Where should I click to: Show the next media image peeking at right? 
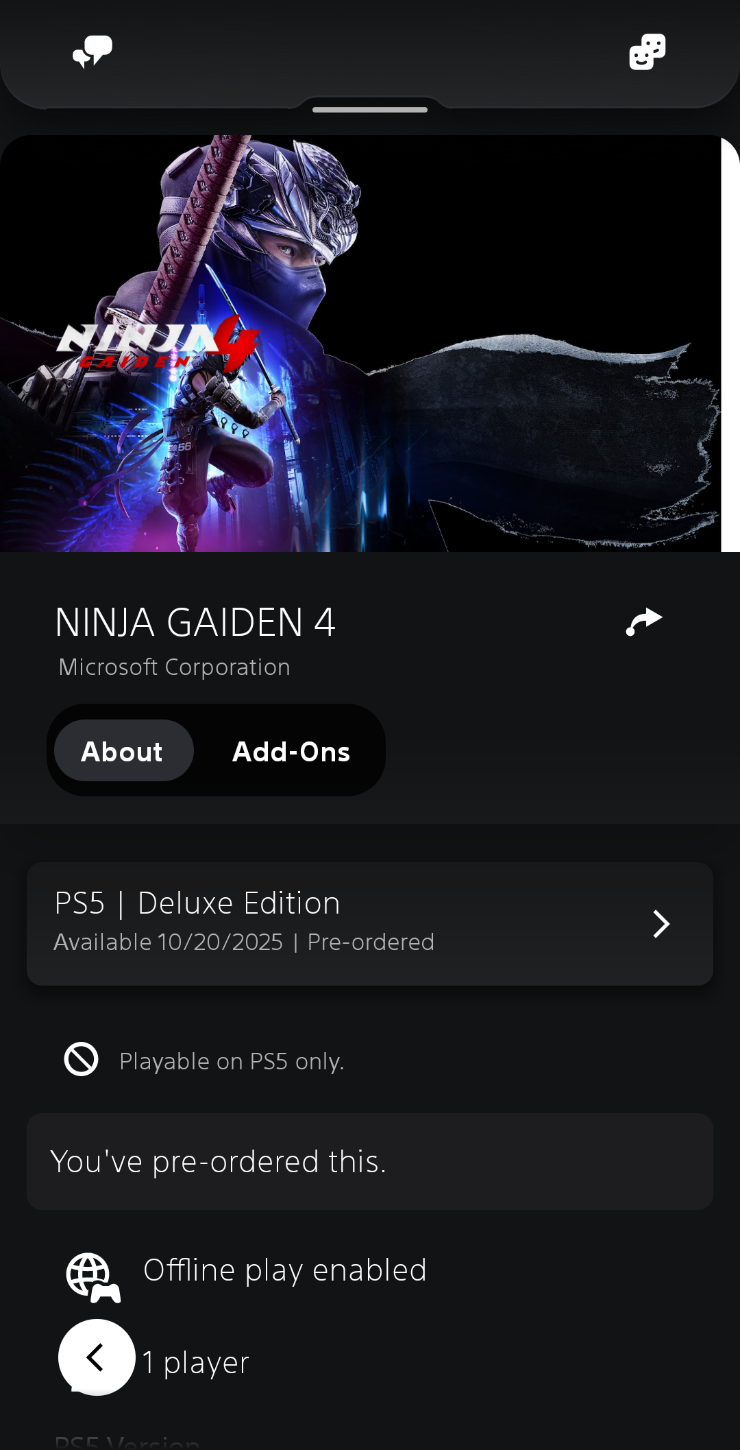click(x=731, y=344)
